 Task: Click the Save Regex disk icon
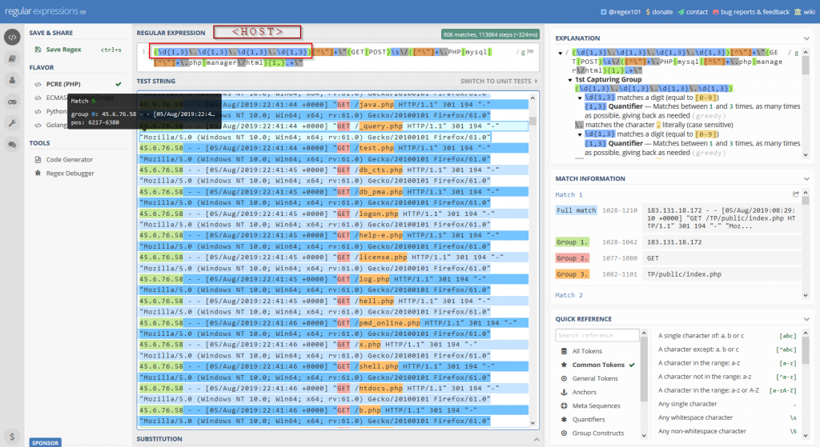coord(38,50)
